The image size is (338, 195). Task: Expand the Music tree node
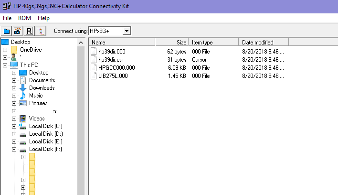pos(14,96)
